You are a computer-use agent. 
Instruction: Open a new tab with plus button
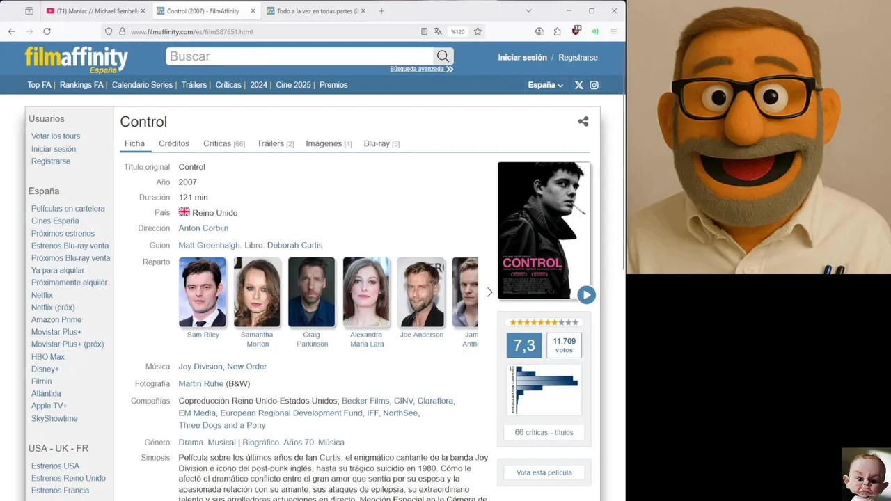coord(381,11)
